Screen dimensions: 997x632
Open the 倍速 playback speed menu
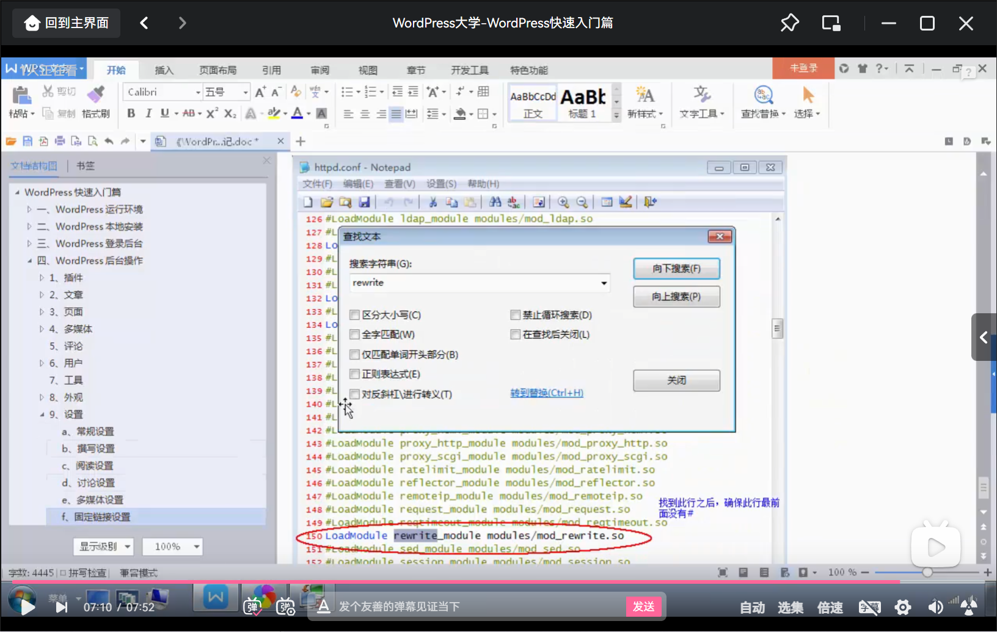point(830,607)
